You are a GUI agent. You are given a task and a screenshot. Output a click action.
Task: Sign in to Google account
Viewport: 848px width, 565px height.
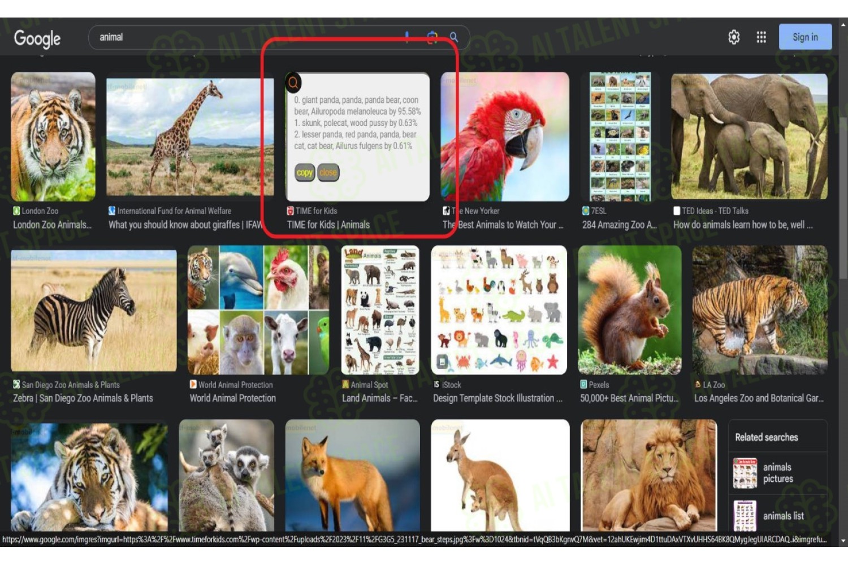pyautogui.click(x=805, y=37)
